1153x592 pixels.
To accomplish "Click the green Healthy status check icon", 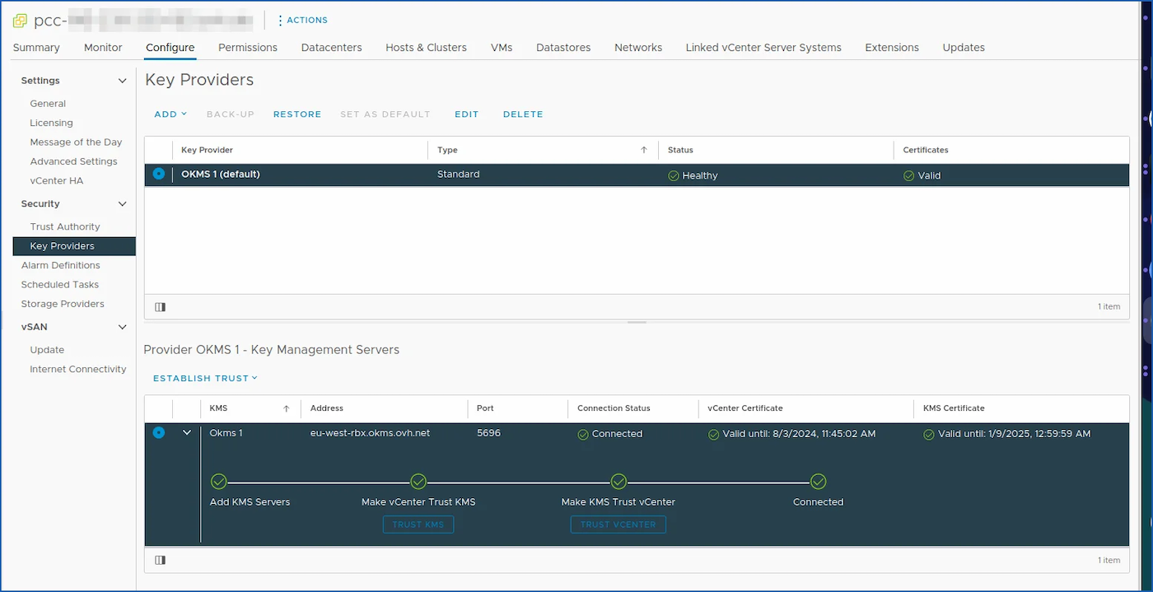I will click(674, 175).
